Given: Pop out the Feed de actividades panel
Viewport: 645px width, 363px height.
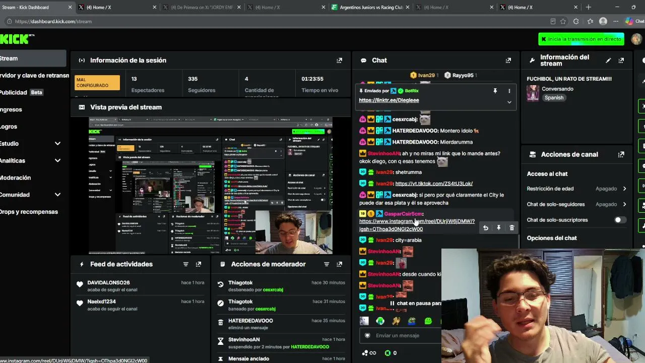Looking at the screenshot, I should [199, 264].
